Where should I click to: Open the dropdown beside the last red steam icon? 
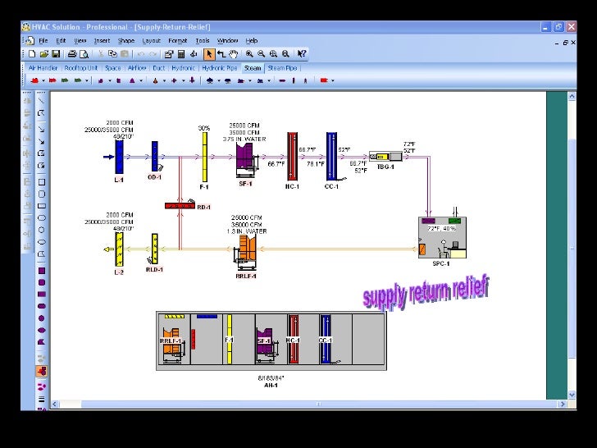(333, 80)
